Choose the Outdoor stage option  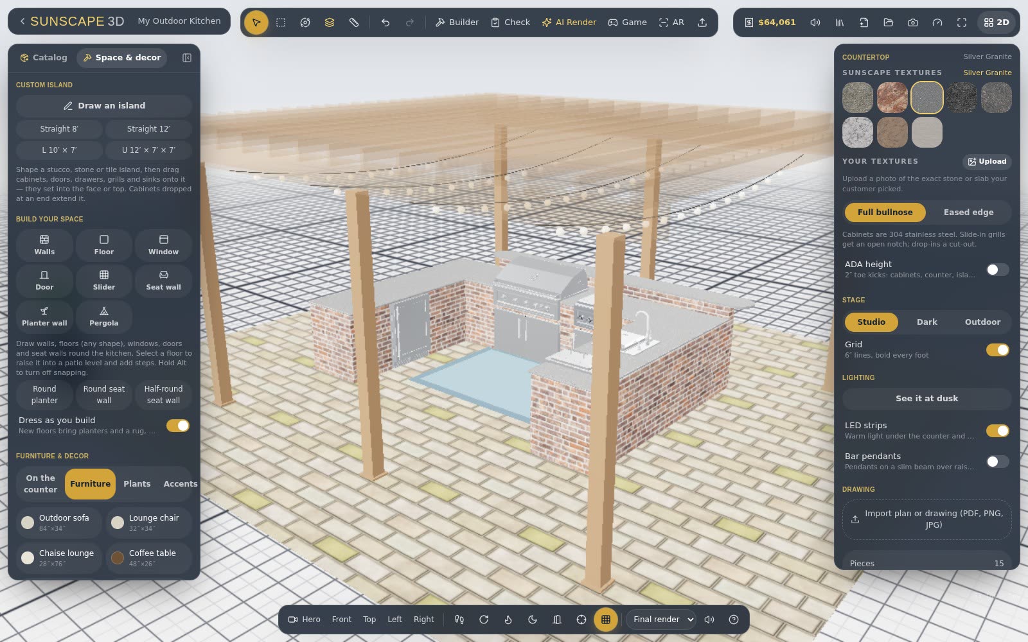tap(982, 322)
